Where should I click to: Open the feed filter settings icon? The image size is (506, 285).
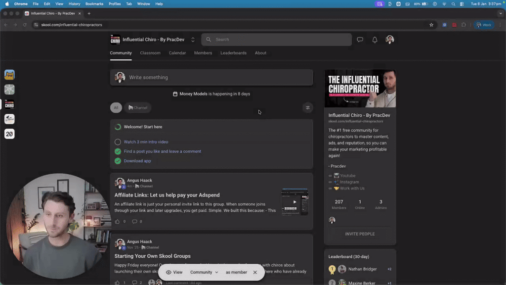tap(307, 107)
